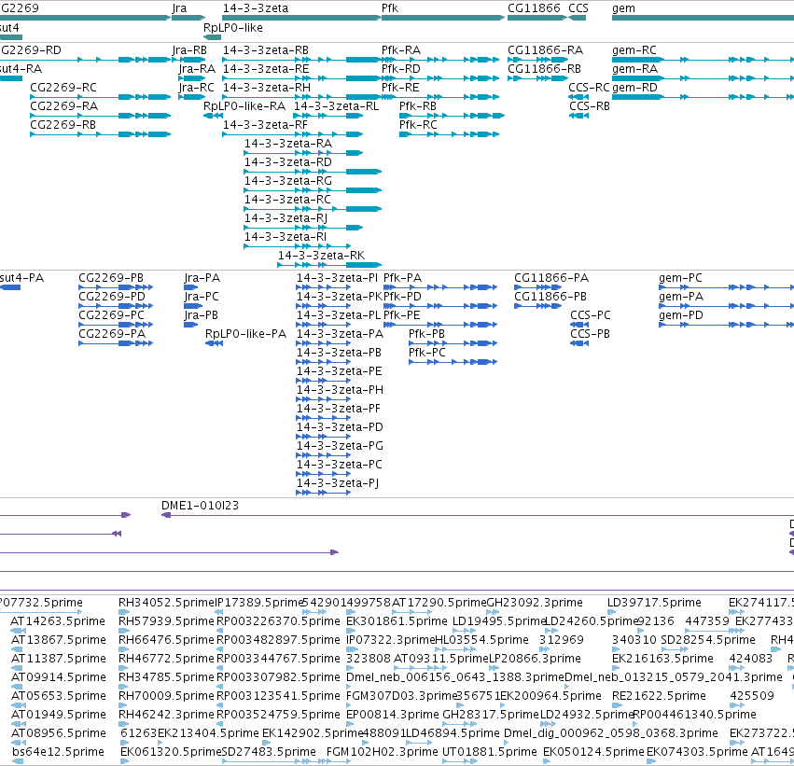Click the CG11866-RA transcript label
Screen dimensions: 794x766
point(546,50)
